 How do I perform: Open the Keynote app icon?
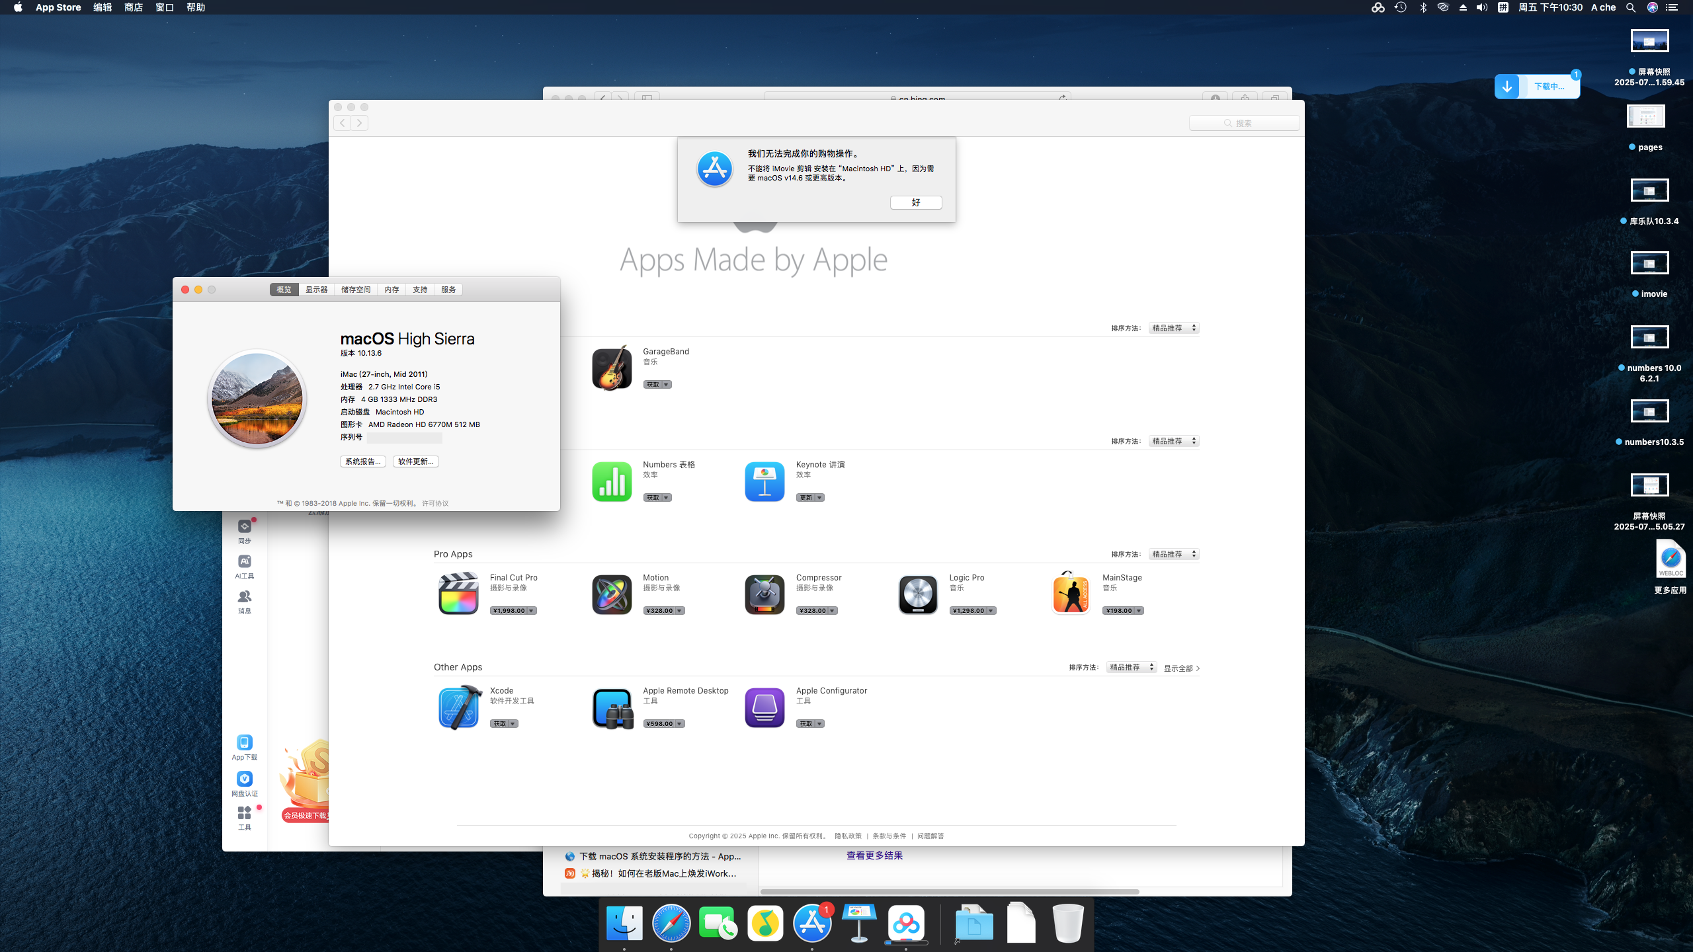coord(764,481)
